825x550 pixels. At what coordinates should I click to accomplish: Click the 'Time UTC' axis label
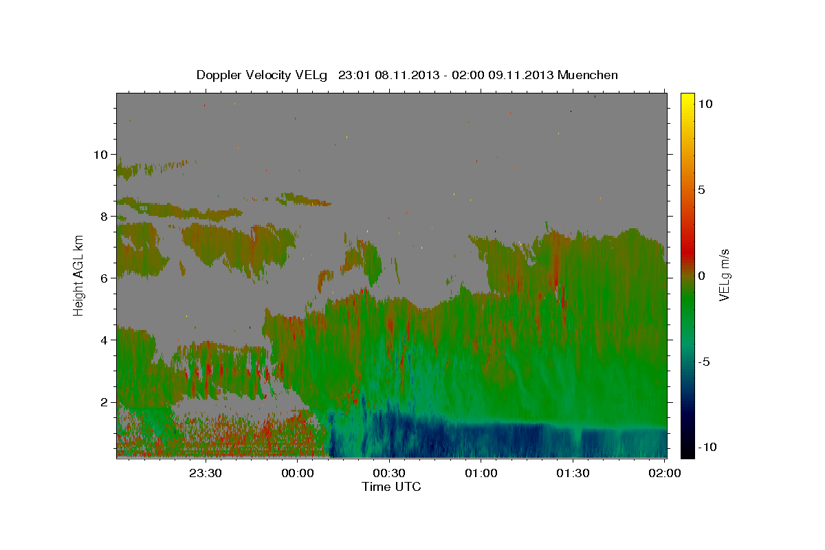pyautogui.click(x=391, y=487)
